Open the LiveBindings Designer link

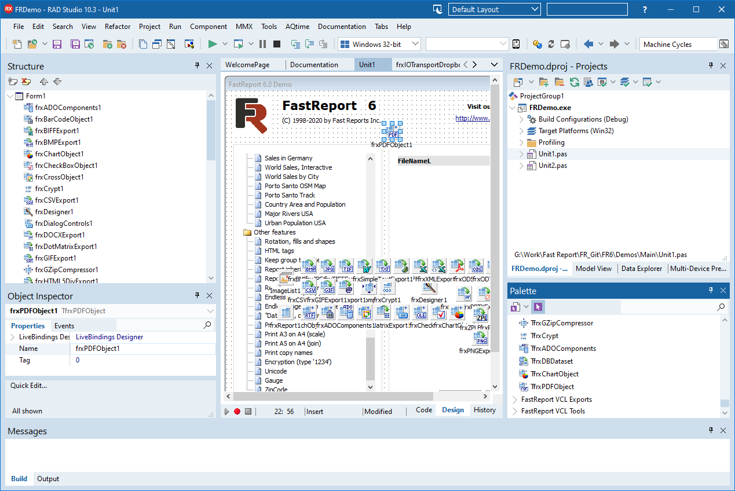coord(109,337)
